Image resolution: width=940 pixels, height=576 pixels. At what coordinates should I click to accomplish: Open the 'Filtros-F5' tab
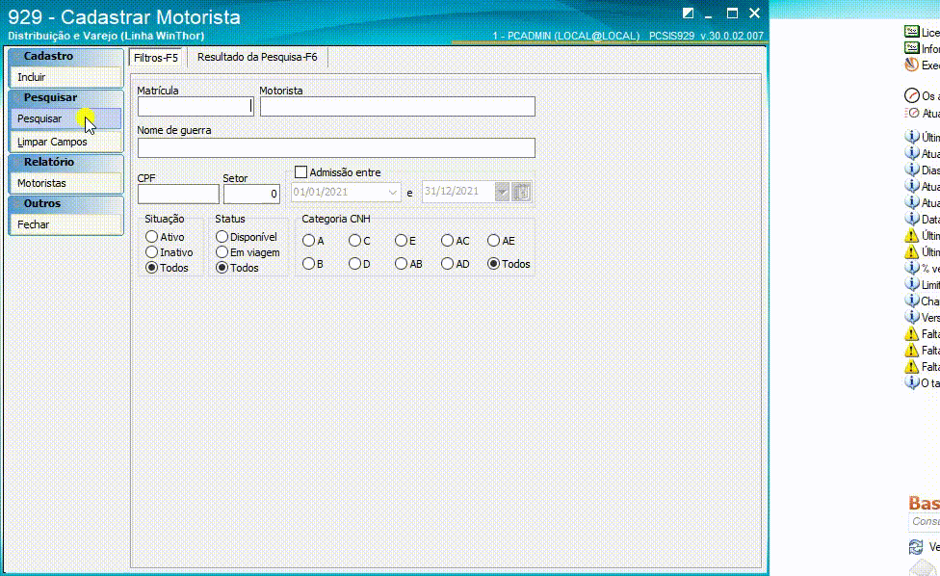point(156,58)
